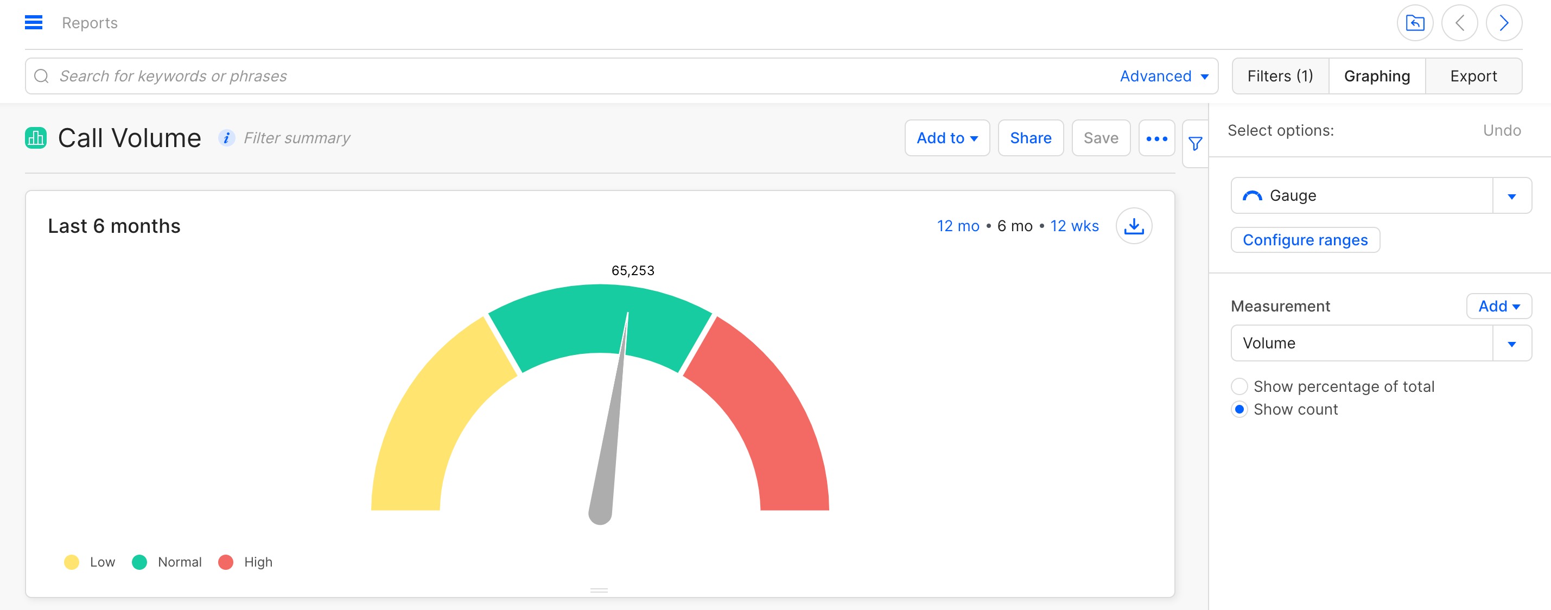Viewport: 1551px width, 610px height.
Task: Click the yellow Low legend swatch
Action: (72, 562)
